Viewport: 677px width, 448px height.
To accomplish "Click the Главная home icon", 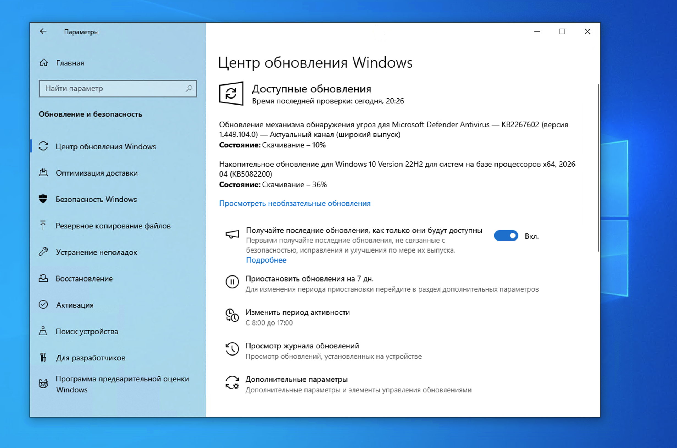I will tap(44, 62).
